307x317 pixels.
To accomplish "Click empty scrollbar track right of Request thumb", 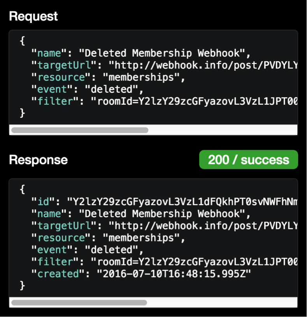I will point(222,130).
